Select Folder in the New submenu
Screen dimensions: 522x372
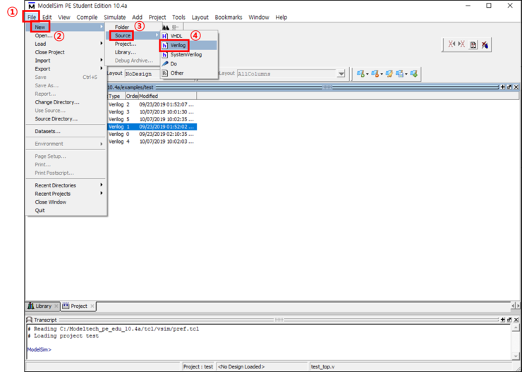click(x=133, y=27)
